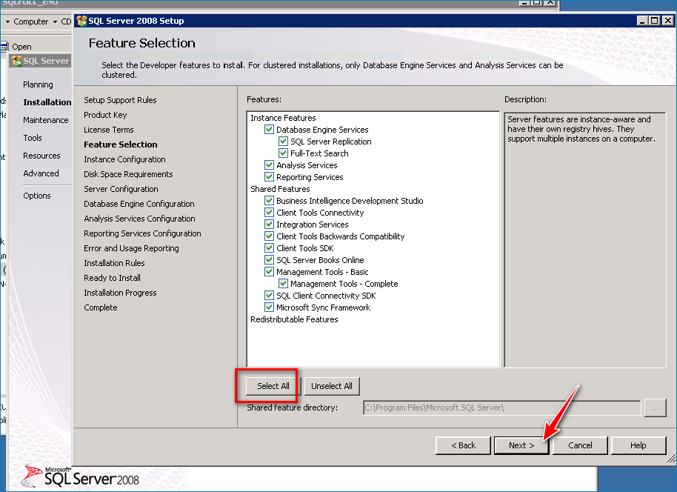Screen dimensions: 677x492
Task: Click the shared feature directory path field
Action: click(501, 408)
